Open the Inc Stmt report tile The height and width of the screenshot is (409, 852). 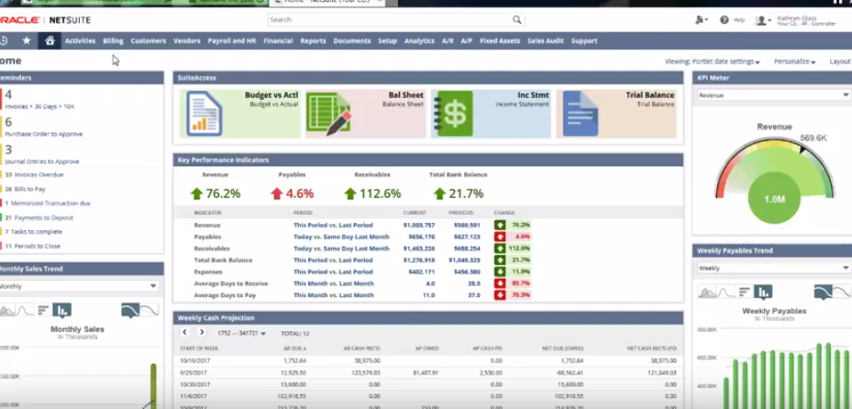[491, 114]
